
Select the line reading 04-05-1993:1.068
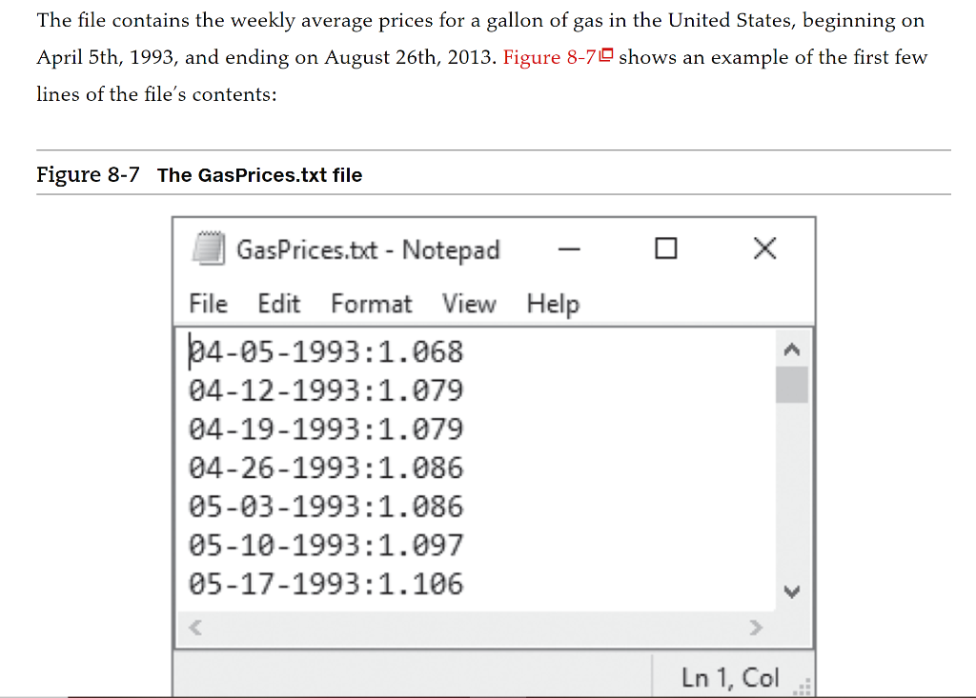(x=327, y=351)
